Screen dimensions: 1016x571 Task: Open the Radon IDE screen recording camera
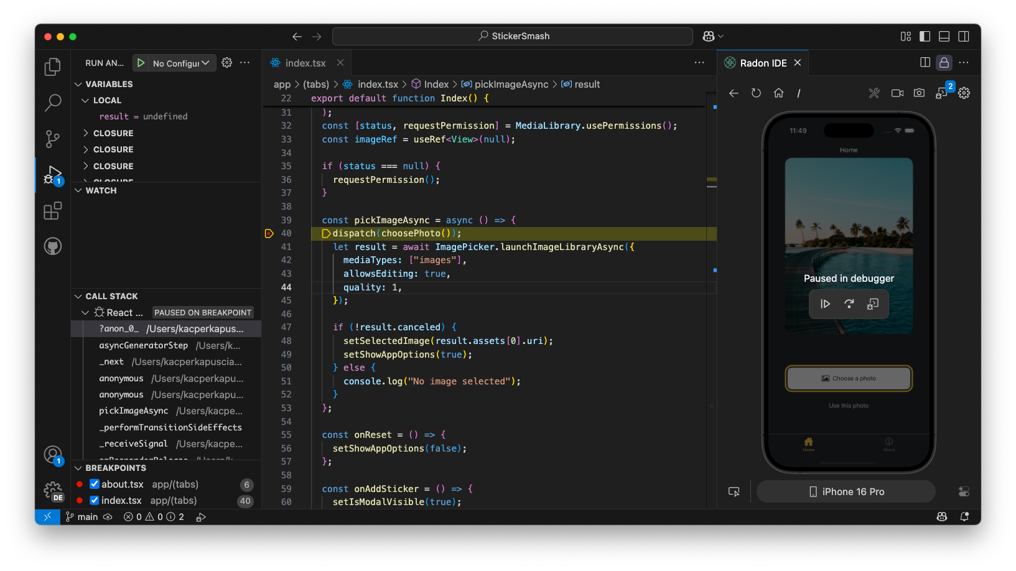click(x=897, y=93)
